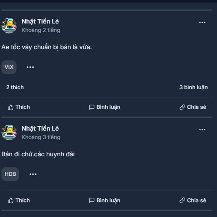View the 2 thích likes list
The height and width of the screenshot is (217, 217).
[x=15, y=87]
